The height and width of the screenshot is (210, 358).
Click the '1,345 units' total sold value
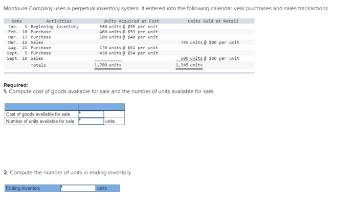pyautogui.click(x=189, y=65)
